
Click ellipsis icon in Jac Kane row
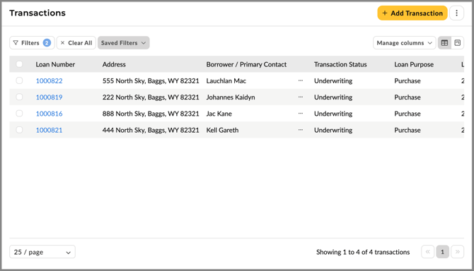(301, 114)
